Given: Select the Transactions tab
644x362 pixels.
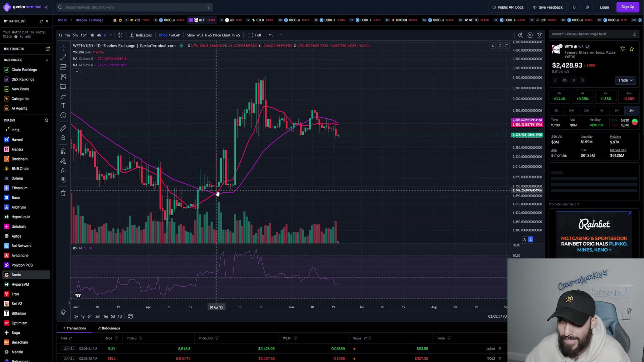Looking at the screenshot, I should point(74,328).
